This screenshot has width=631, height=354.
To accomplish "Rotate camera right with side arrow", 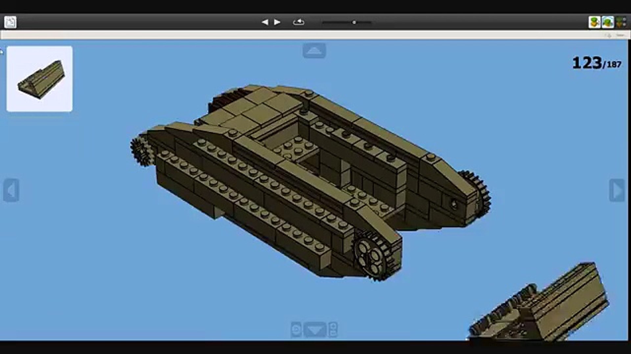I will (617, 190).
